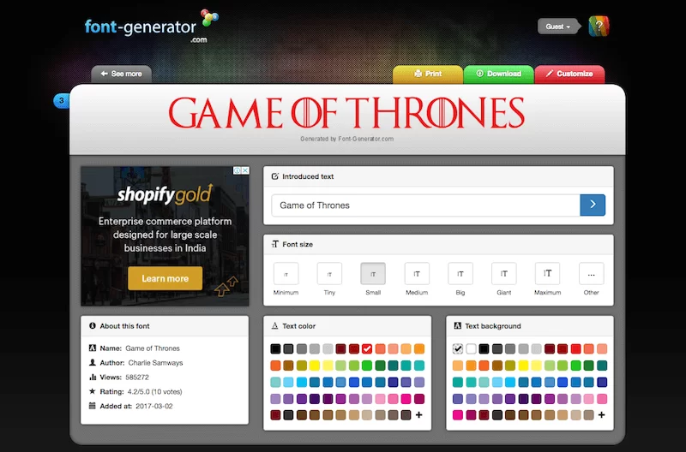
Task: Pick the bright red Text background swatch
Action: [x=575, y=348]
